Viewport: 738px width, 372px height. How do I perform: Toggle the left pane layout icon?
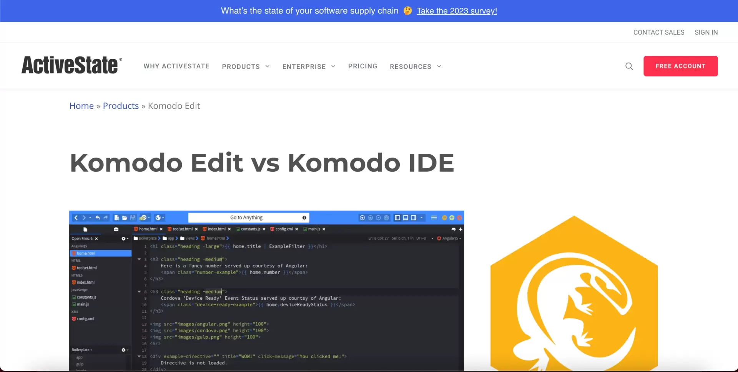397,218
